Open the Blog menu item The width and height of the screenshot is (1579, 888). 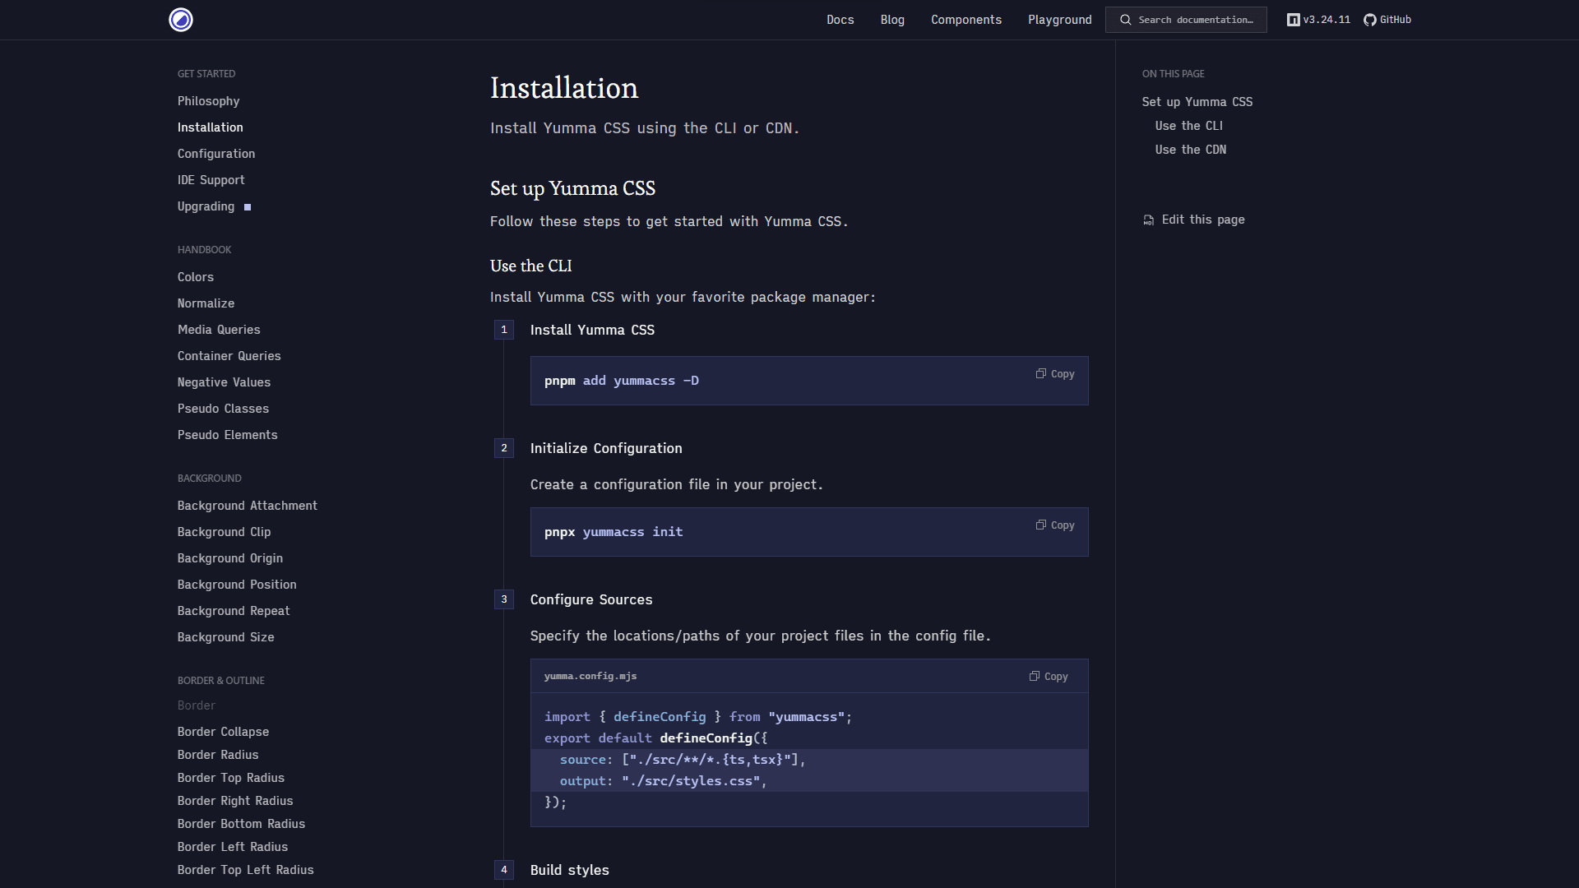tap(892, 20)
